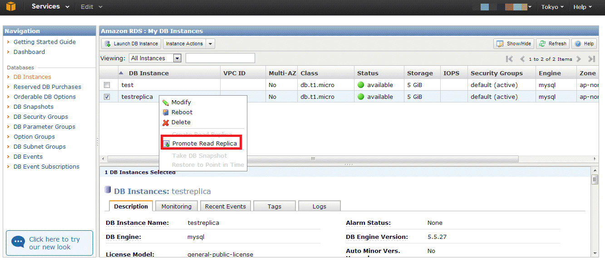Sort ascending by DB Instance column arrow
Viewport: 605px width, 262px height.
click(x=121, y=73)
